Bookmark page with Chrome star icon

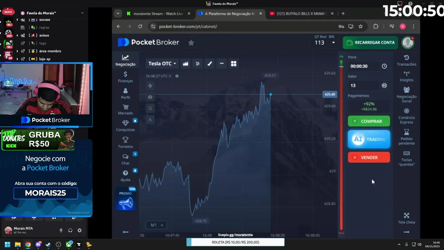coord(361,26)
